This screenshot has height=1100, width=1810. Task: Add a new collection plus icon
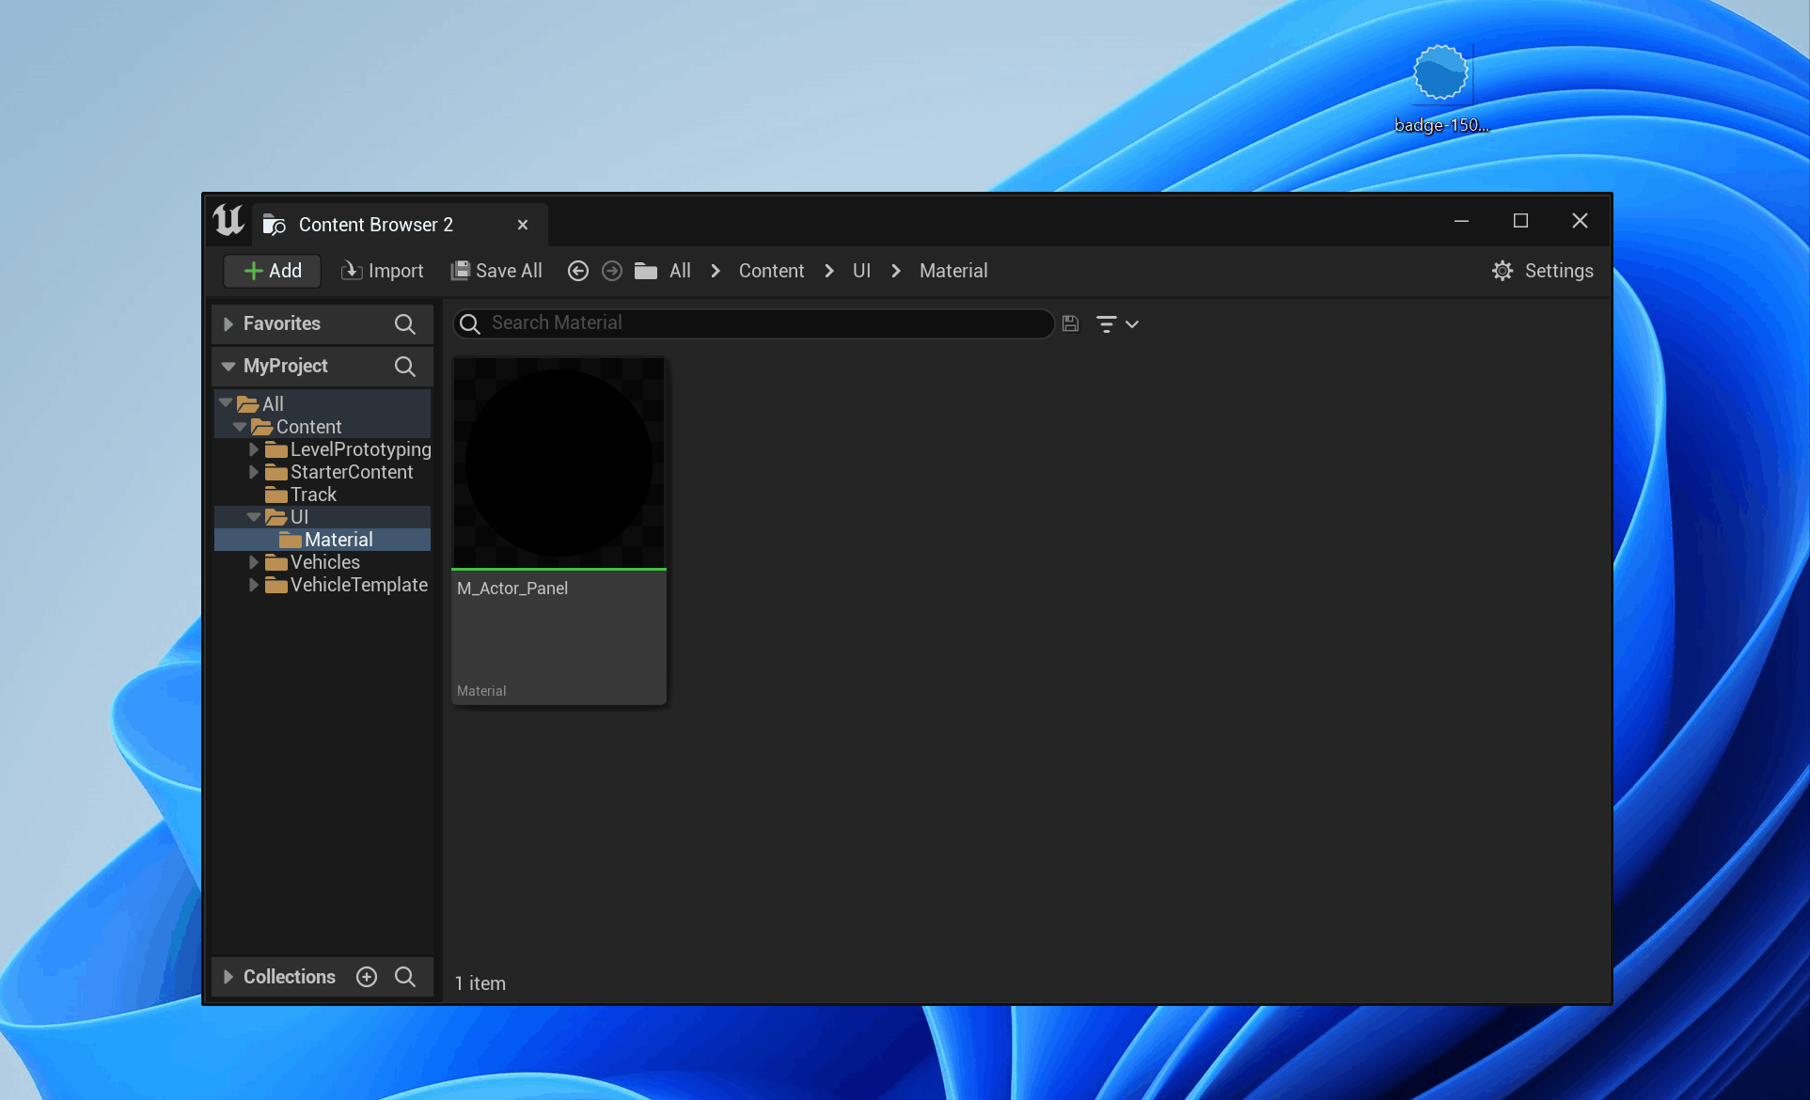(x=367, y=977)
